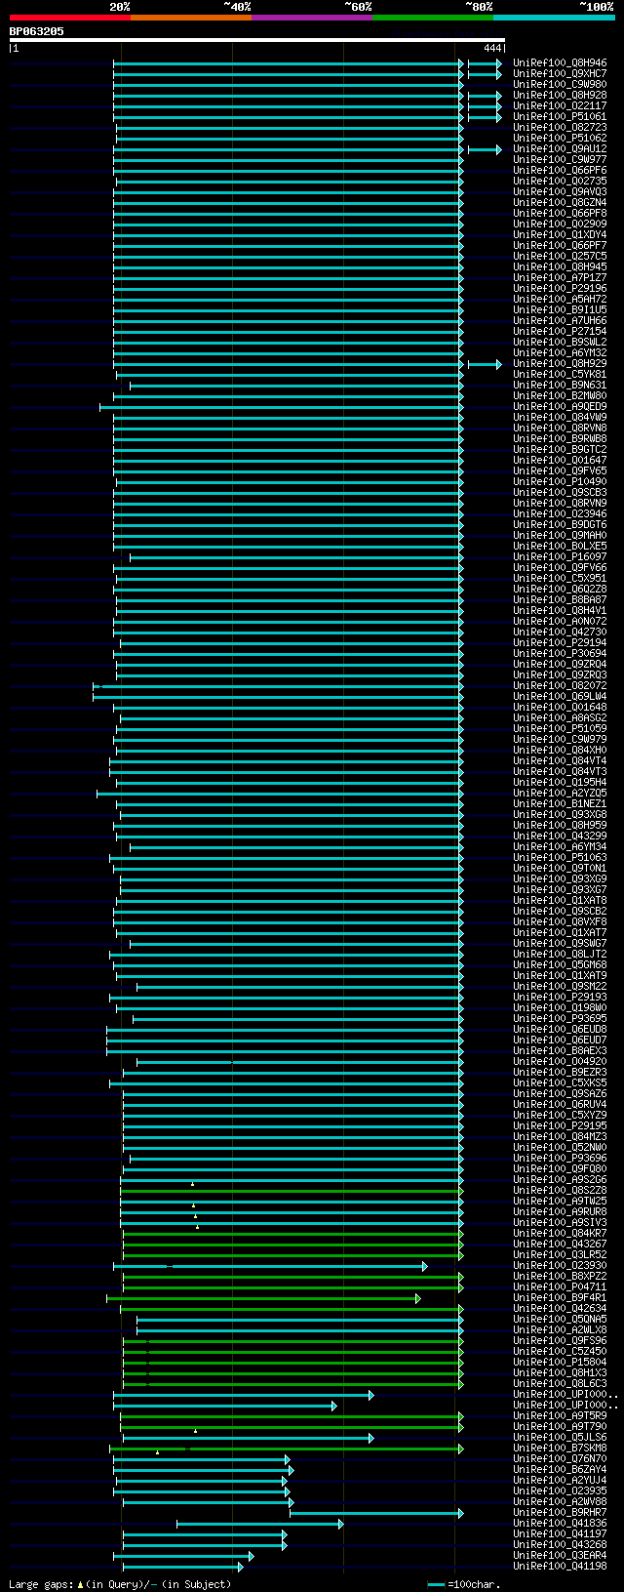Open hit UniRef100_C9W980

click(x=560, y=85)
